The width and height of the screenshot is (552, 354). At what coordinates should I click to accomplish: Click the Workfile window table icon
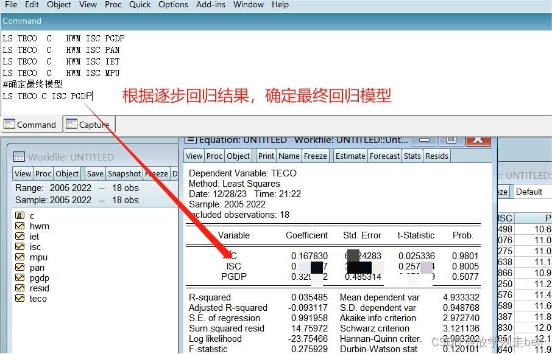pyautogui.click(x=19, y=157)
